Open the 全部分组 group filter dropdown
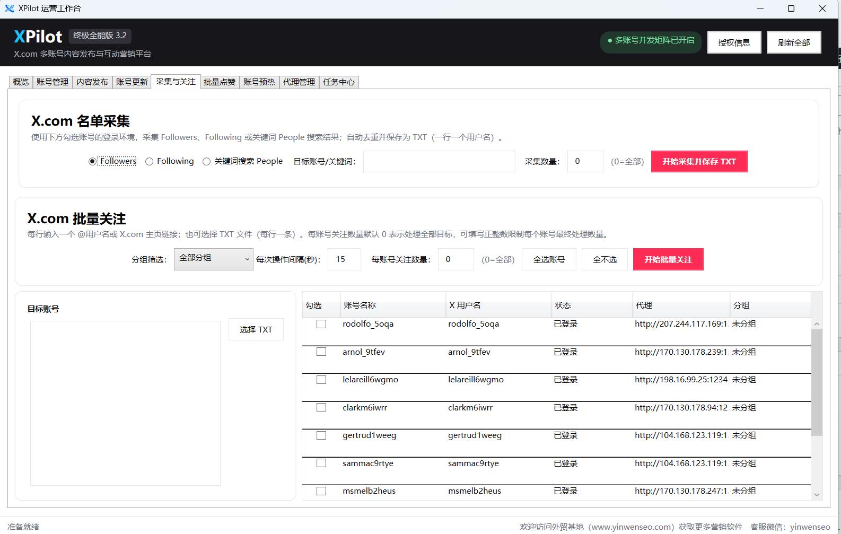Screen dimensions: 841x534 (214, 259)
